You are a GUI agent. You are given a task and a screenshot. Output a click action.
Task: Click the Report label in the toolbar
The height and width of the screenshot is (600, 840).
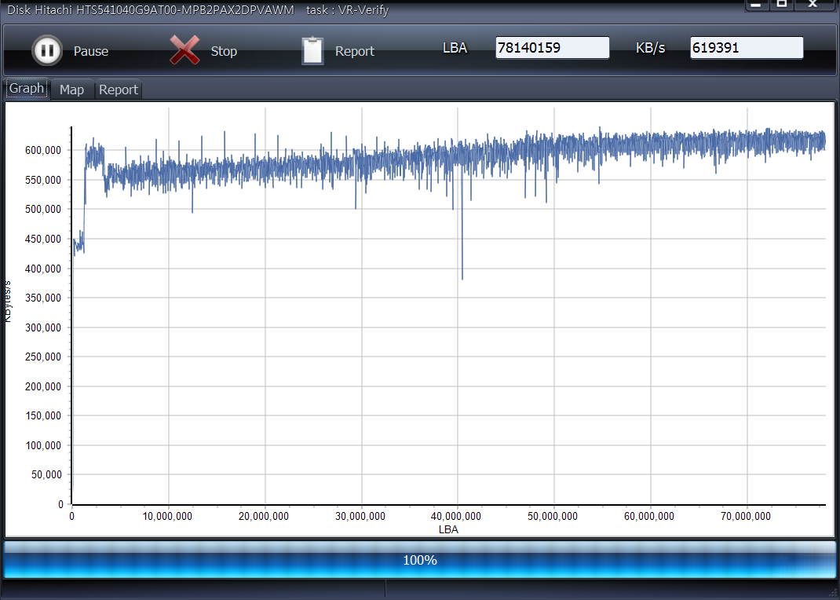(x=355, y=51)
